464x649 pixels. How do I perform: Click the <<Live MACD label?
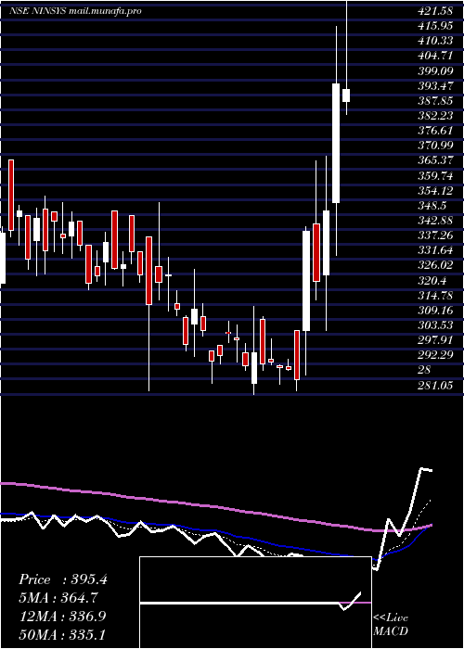[391, 624]
